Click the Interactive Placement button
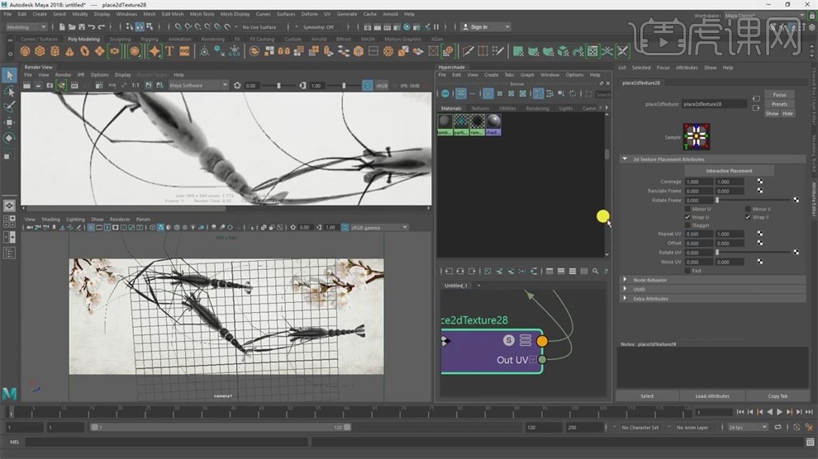The height and width of the screenshot is (459, 818). [x=729, y=171]
